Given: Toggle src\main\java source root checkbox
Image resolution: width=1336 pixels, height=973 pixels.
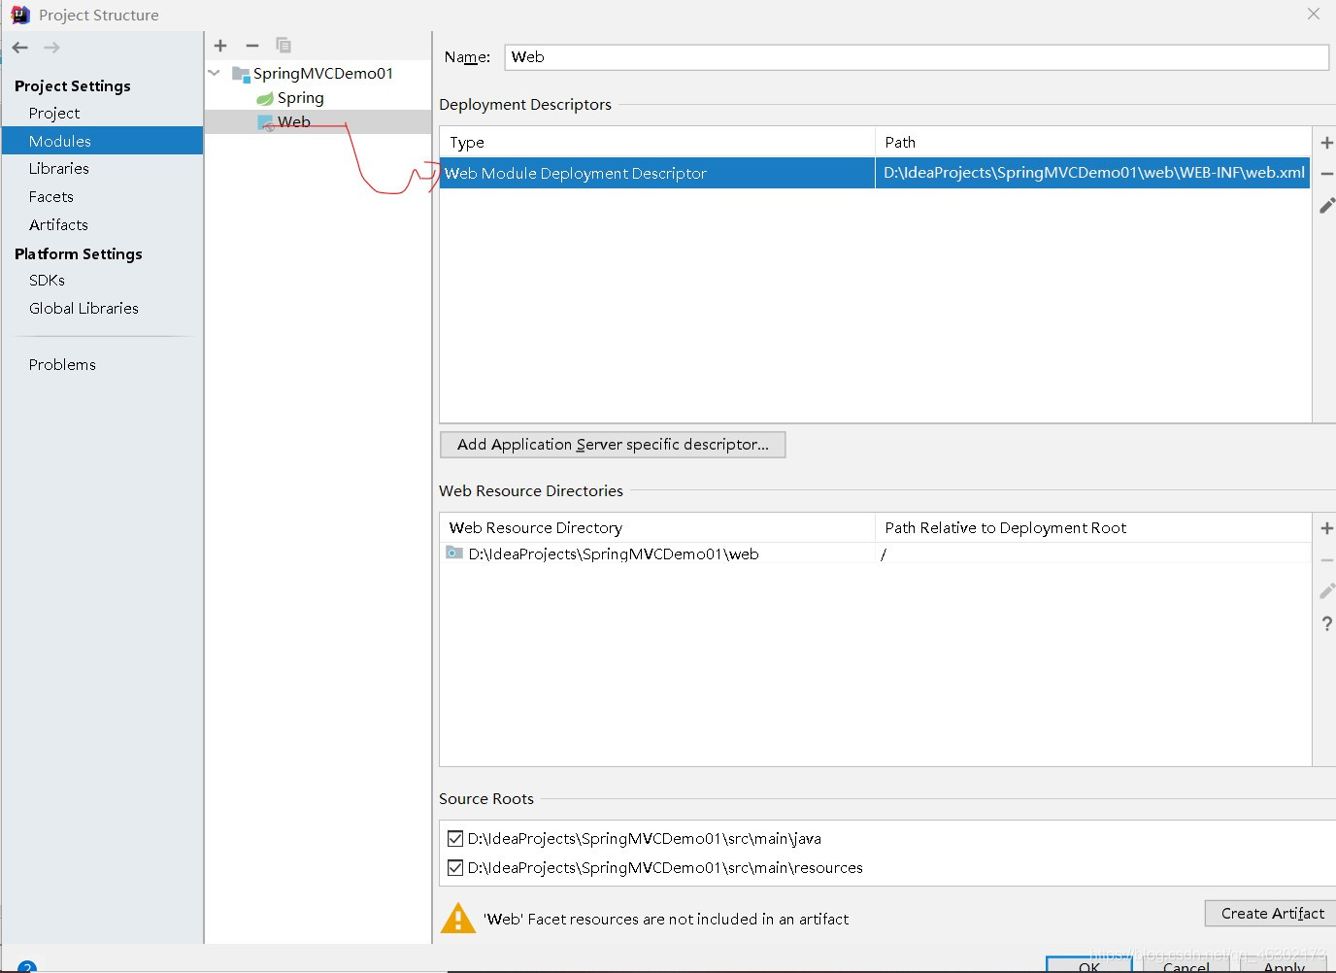Looking at the screenshot, I should click(x=455, y=839).
